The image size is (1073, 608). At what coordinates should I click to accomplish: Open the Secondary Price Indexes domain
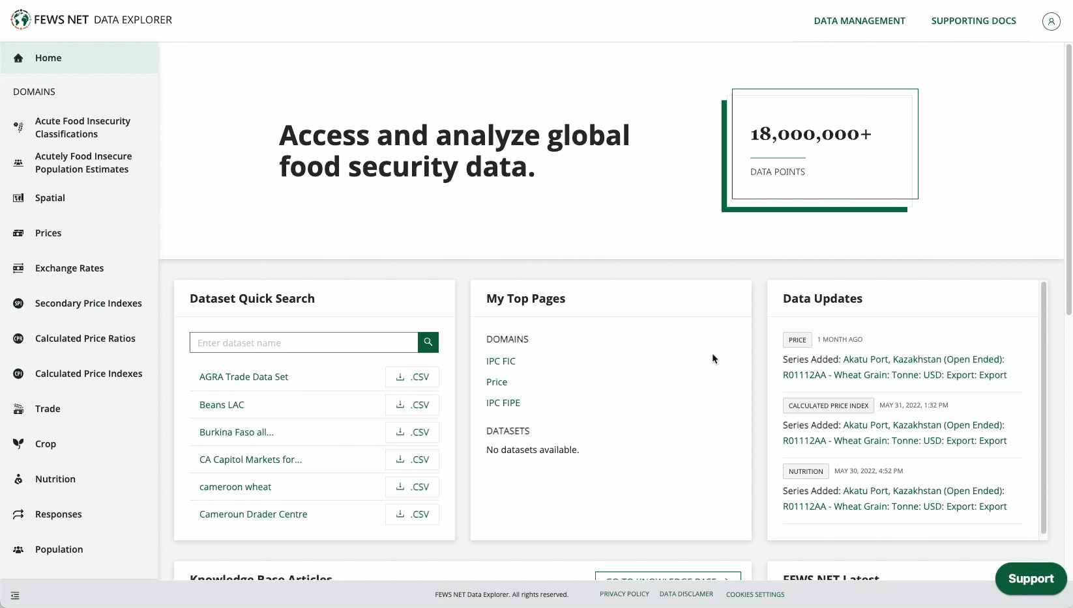click(x=88, y=303)
